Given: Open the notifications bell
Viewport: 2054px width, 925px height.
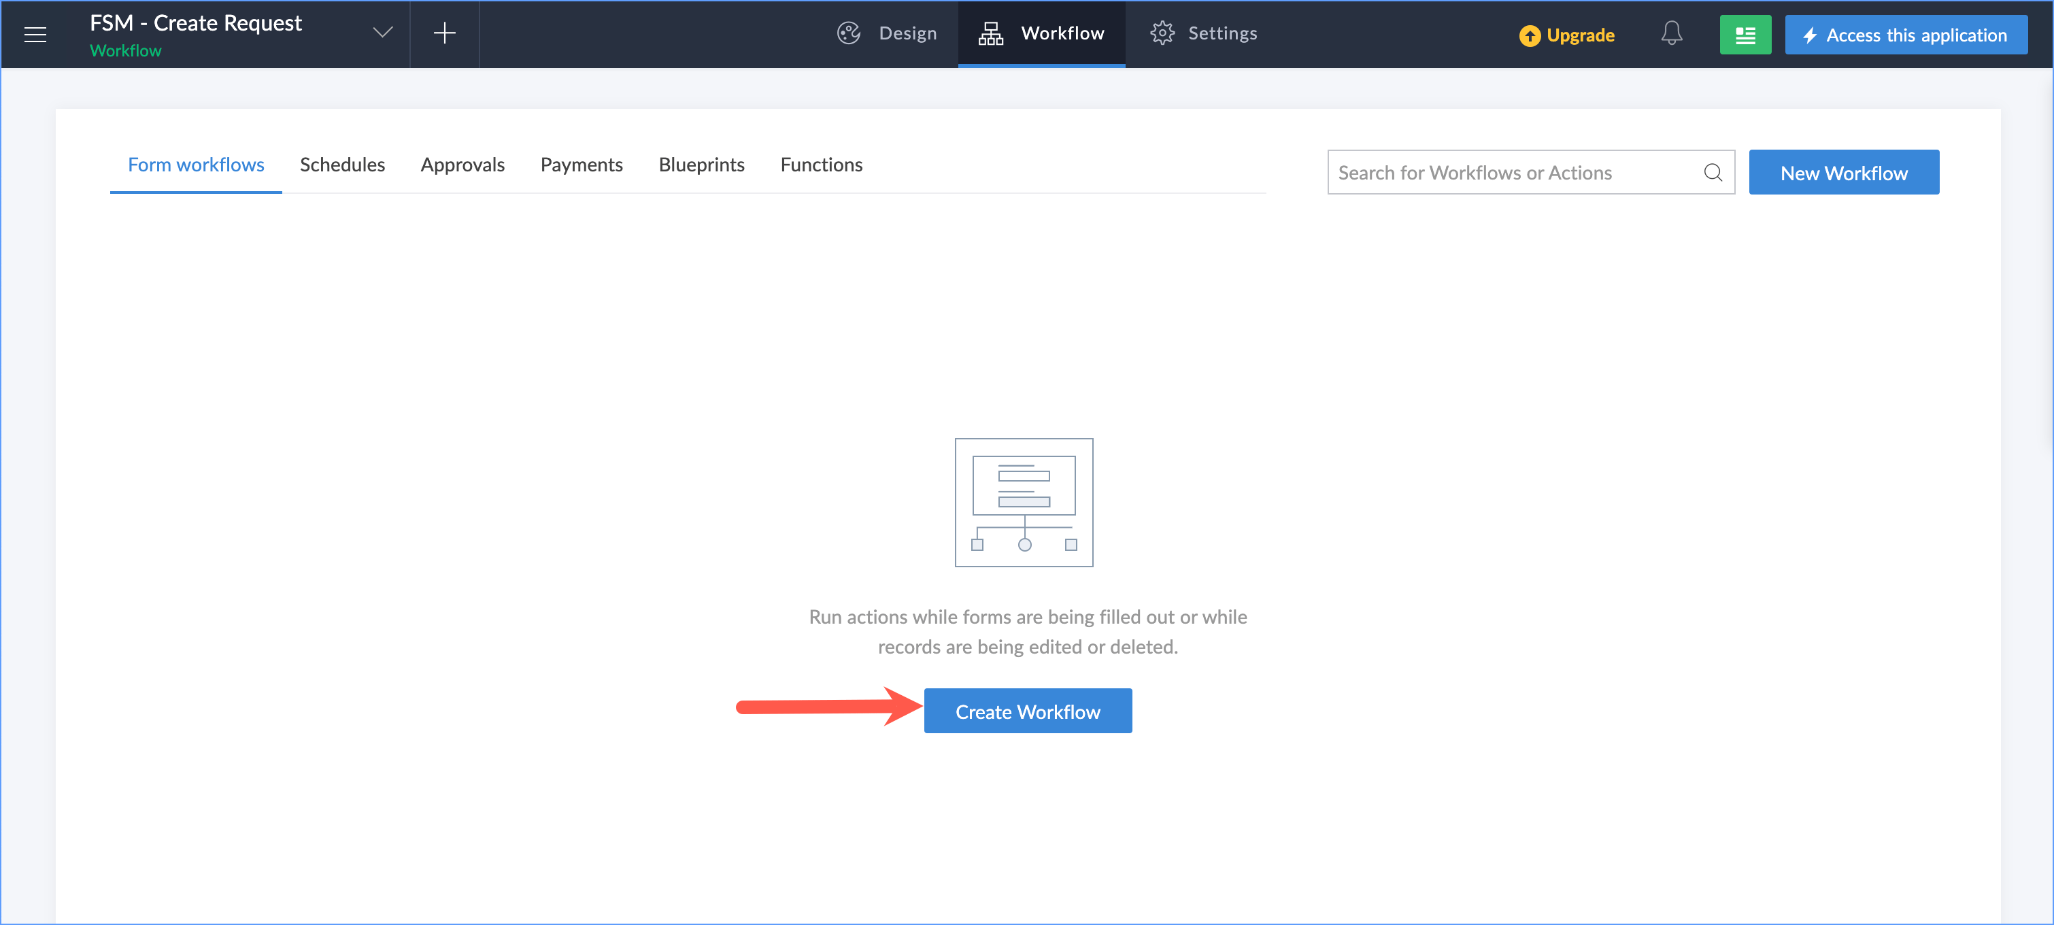Looking at the screenshot, I should point(1671,33).
